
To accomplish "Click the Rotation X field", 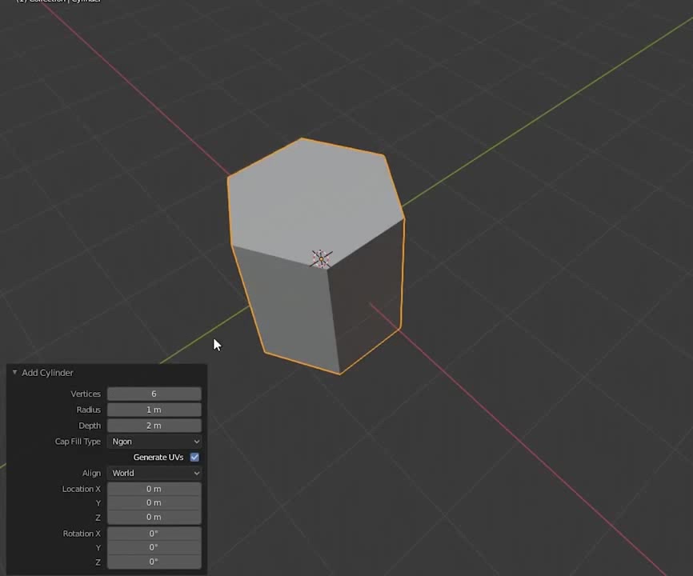I will [154, 534].
